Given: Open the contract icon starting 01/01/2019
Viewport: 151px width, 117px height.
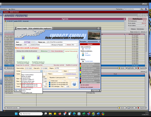Looking at the screenshot, I should [23, 58].
